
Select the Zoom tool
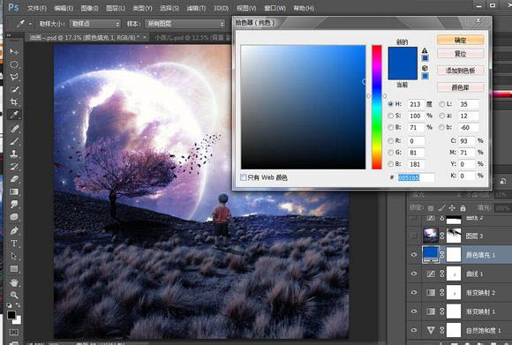(14, 295)
